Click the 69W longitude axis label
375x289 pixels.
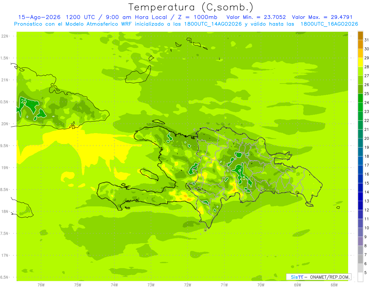click(297, 285)
